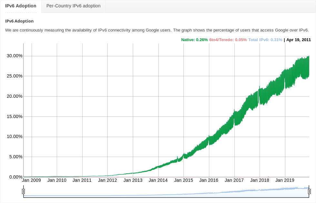Screen dimensions: 316x203
Task: Click the 'Jan 2012' x-axis label
Action: pos(107,180)
